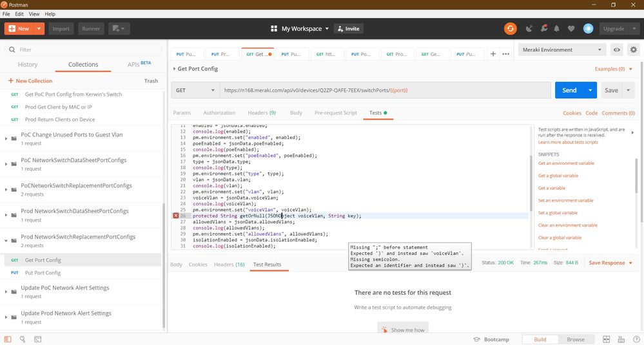Open the Postman console icon
644x345 pixels.
tap(38, 339)
